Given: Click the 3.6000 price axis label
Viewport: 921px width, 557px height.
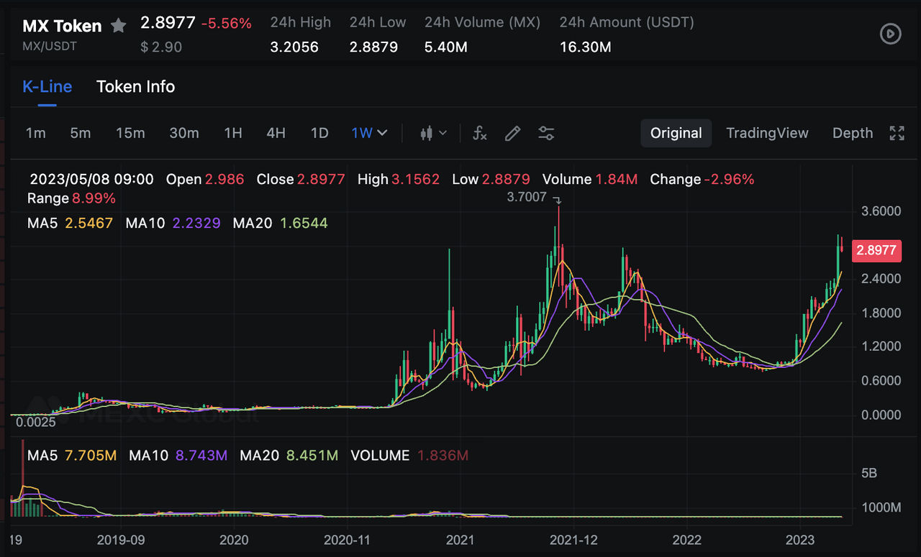Looking at the screenshot, I should coord(881,211).
